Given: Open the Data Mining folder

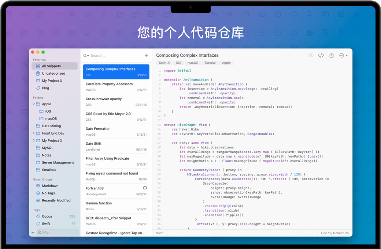Looking at the screenshot, I should [55, 126].
